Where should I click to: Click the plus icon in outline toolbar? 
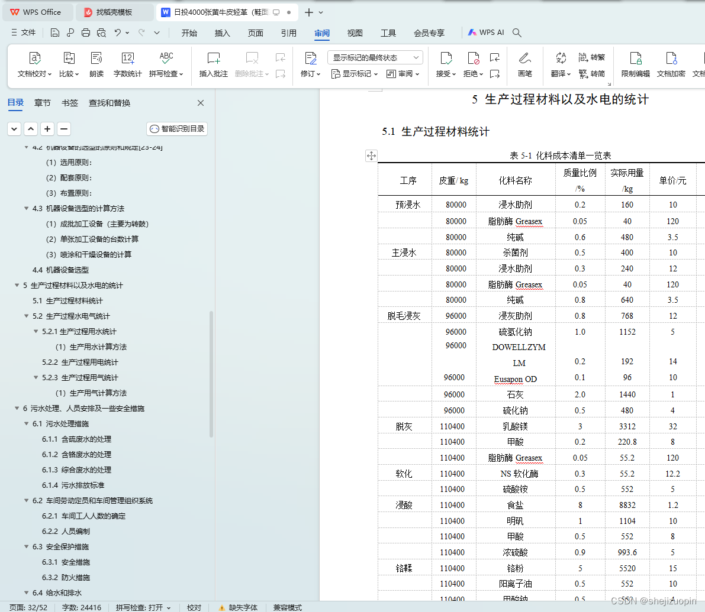(47, 129)
